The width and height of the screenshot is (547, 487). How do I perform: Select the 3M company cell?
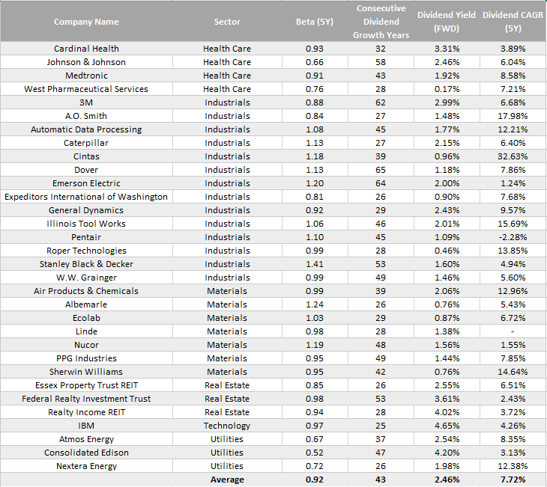[x=86, y=102]
